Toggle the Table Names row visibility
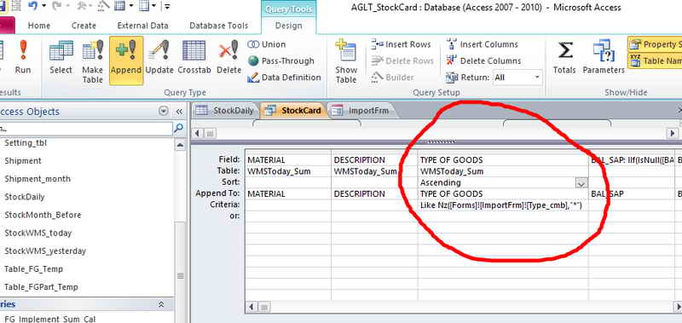This screenshot has width=682, height=323. (655, 61)
